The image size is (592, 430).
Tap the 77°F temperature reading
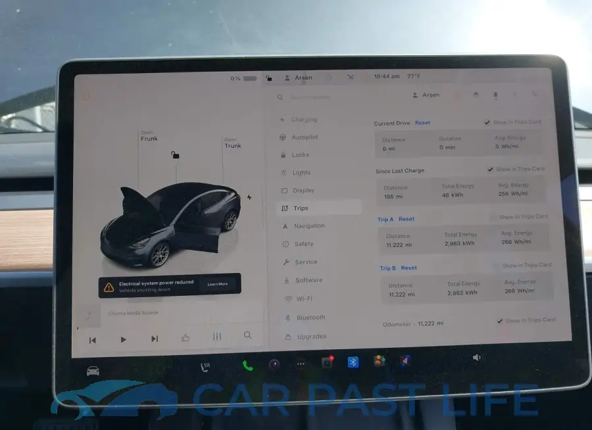click(x=414, y=76)
